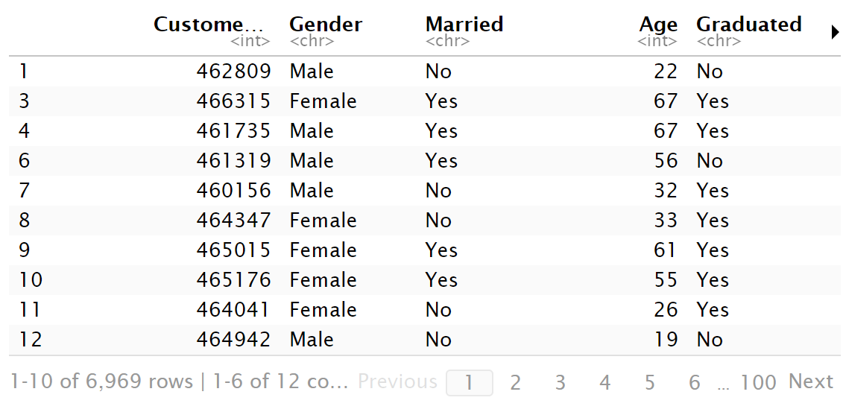Jump to page 100 of the table

pyautogui.click(x=759, y=383)
